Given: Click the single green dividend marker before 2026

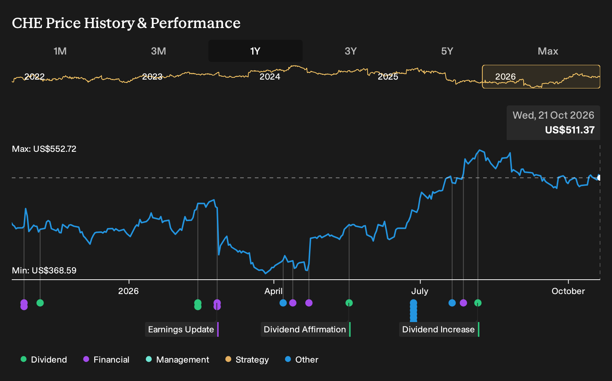Looking at the screenshot, I should [40, 303].
